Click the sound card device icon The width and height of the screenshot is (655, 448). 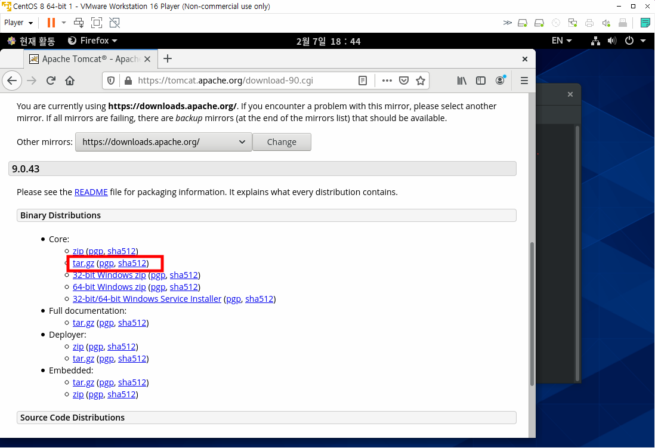tap(606, 23)
